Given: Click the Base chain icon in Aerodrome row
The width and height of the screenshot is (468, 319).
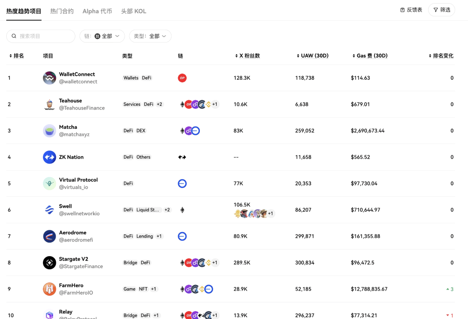Looking at the screenshot, I should 182,236.
